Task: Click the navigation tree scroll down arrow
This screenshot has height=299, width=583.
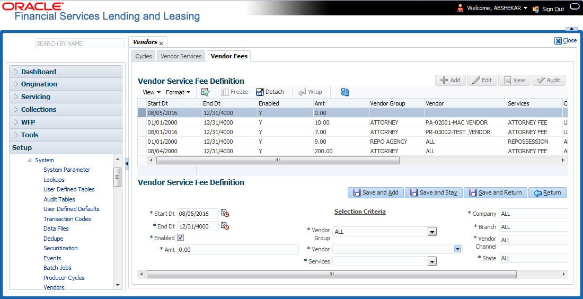Action: pyautogui.click(x=118, y=286)
